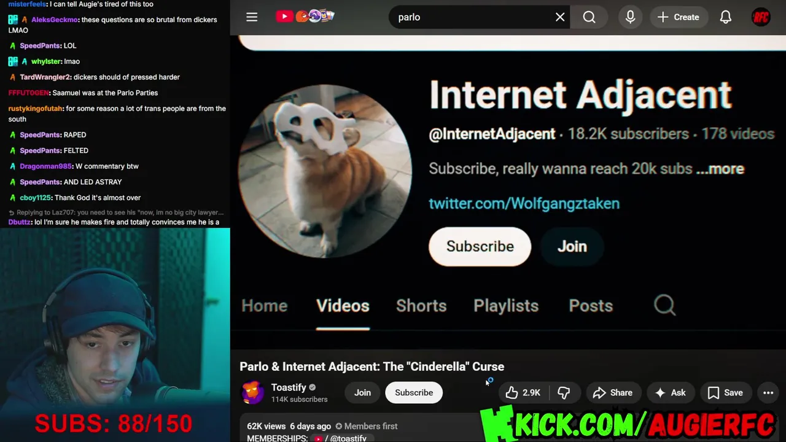
Task: Expand channel description with ...more
Action: click(x=720, y=169)
